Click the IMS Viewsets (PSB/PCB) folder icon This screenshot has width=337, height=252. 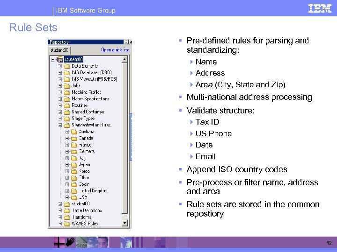click(x=67, y=79)
